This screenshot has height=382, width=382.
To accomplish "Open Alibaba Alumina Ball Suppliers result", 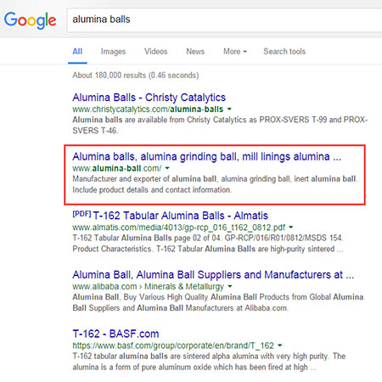I will 213,275.
